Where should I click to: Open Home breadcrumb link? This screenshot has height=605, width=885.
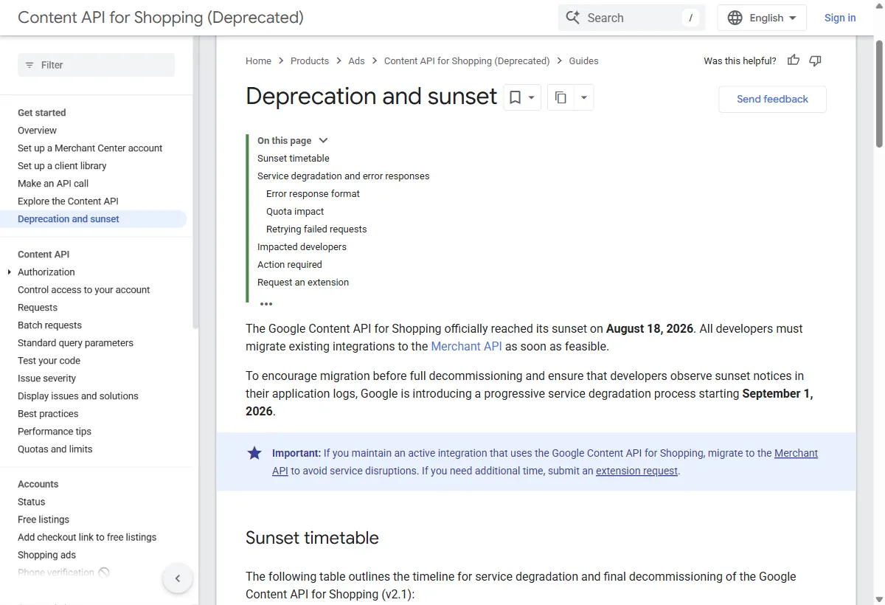coord(258,60)
